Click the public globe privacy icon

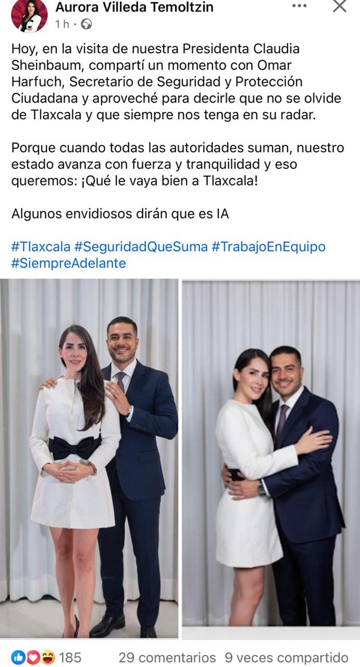pos(86,24)
